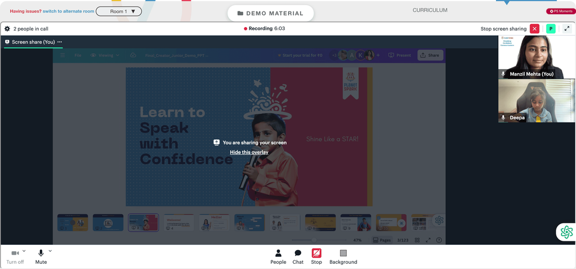Click Deepa's microphone indicator icon
Image resolution: width=576 pixels, height=269 pixels.
[x=503, y=118]
